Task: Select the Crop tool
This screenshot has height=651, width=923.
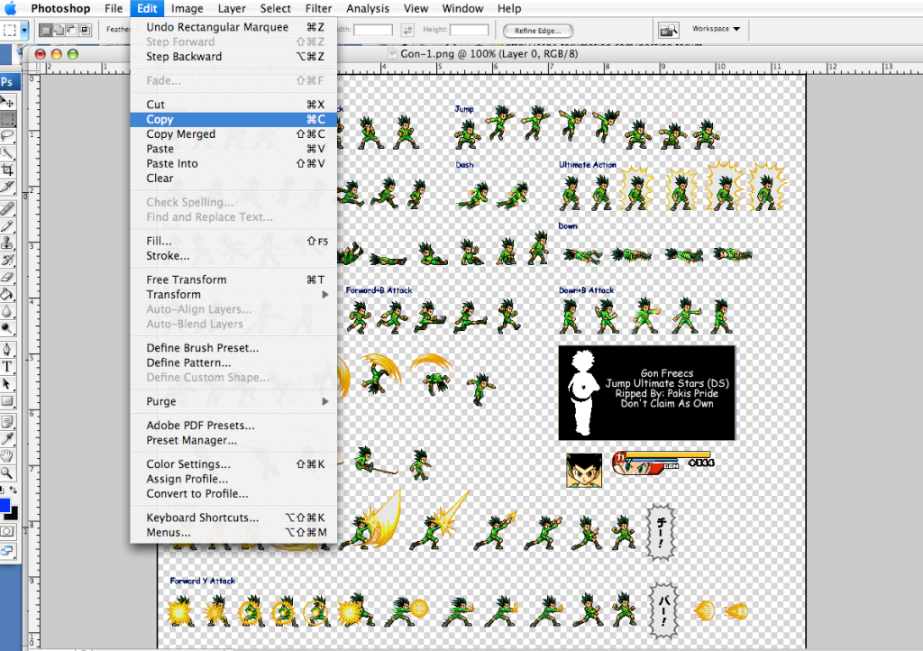Action: pos(7,170)
